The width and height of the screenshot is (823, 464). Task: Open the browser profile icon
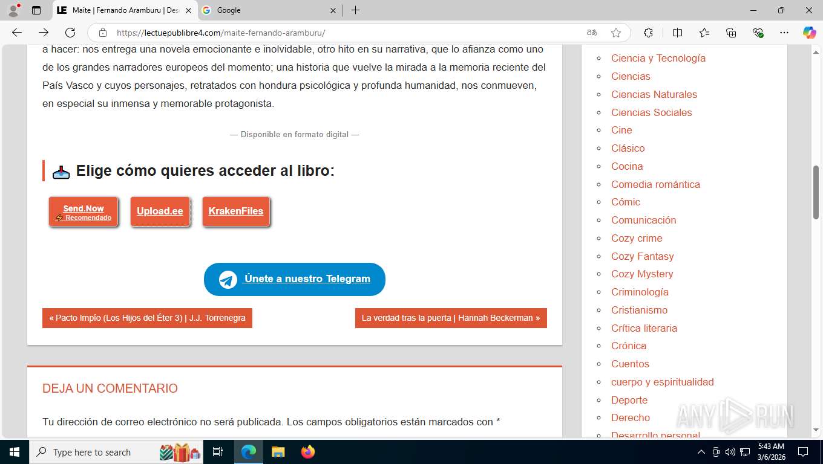(x=13, y=10)
